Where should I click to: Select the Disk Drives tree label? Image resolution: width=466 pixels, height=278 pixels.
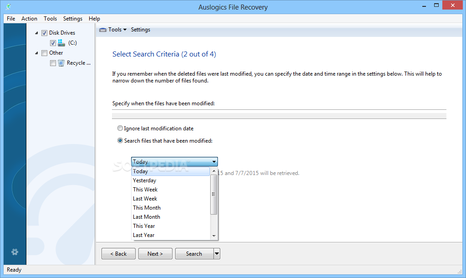62,33
